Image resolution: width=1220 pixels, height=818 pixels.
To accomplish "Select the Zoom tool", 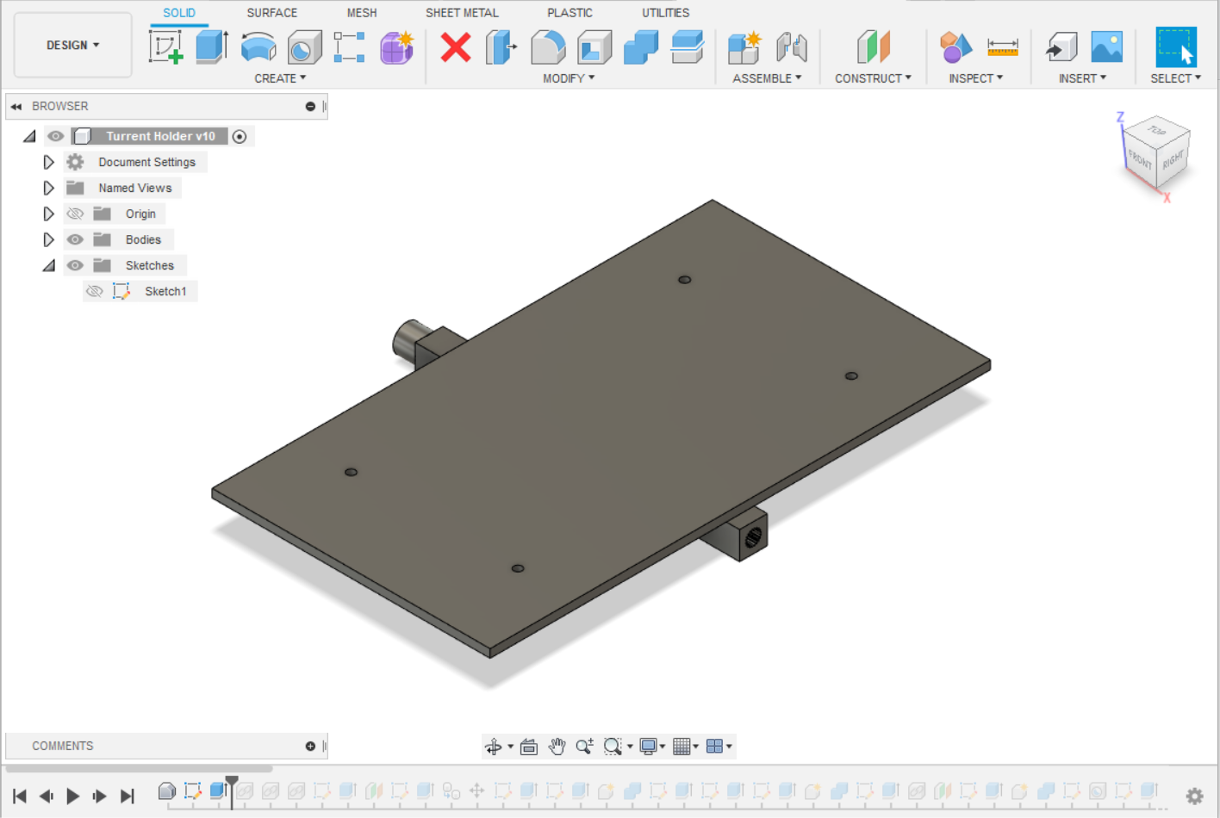I will click(584, 747).
